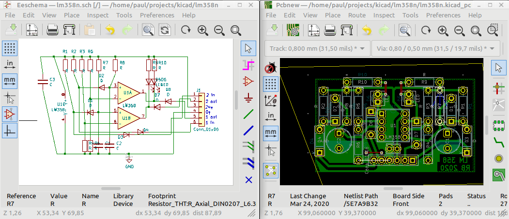Activate highlight net tool in Eeschema
This screenshot has width=509, height=219.
click(x=248, y=64)
